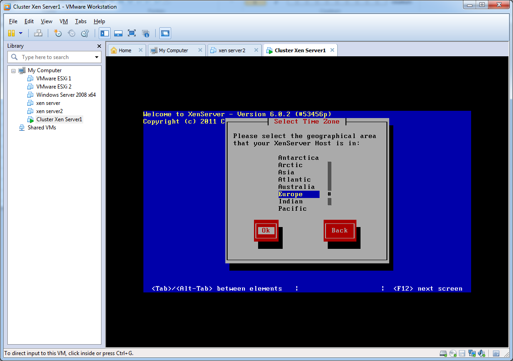Click the sound card status icon
This screenshot has height=361, width=513.
pos(481,353)
